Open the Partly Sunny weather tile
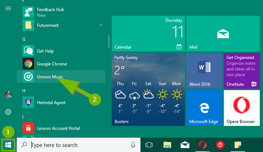The image size is (263, 152). [148, 90]
